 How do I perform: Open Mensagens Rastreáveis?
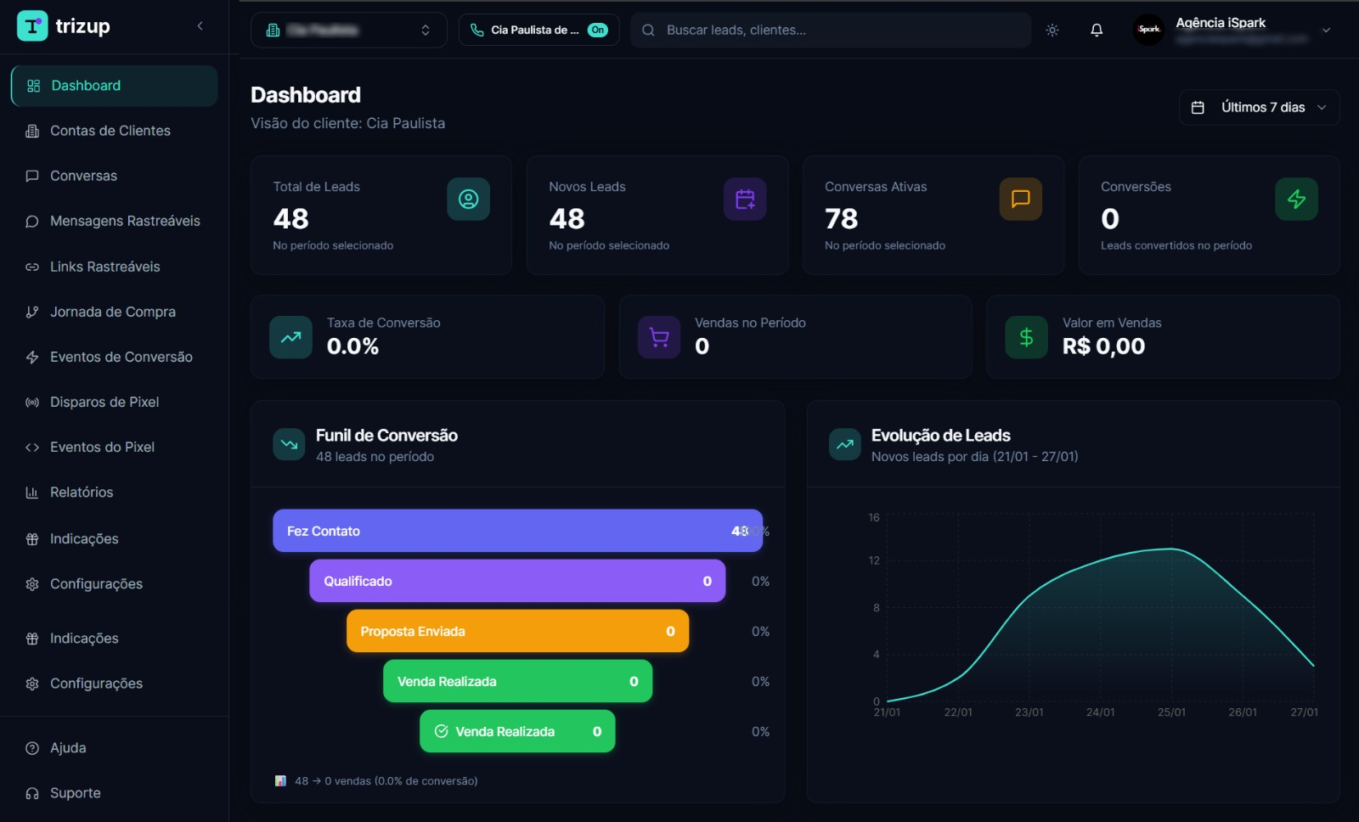[115, 221]
